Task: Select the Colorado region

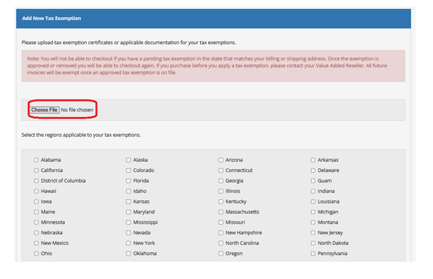Action: [128, 171]
